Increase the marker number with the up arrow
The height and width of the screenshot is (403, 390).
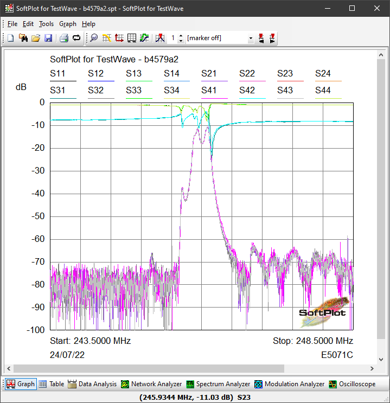(181, 36)
